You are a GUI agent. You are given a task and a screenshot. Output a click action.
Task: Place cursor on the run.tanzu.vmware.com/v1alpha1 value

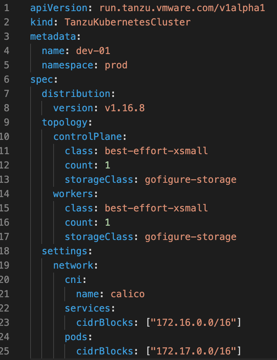pos(182,8)
